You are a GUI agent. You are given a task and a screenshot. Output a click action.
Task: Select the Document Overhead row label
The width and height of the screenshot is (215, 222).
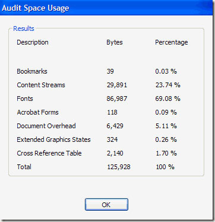(46, 126)
